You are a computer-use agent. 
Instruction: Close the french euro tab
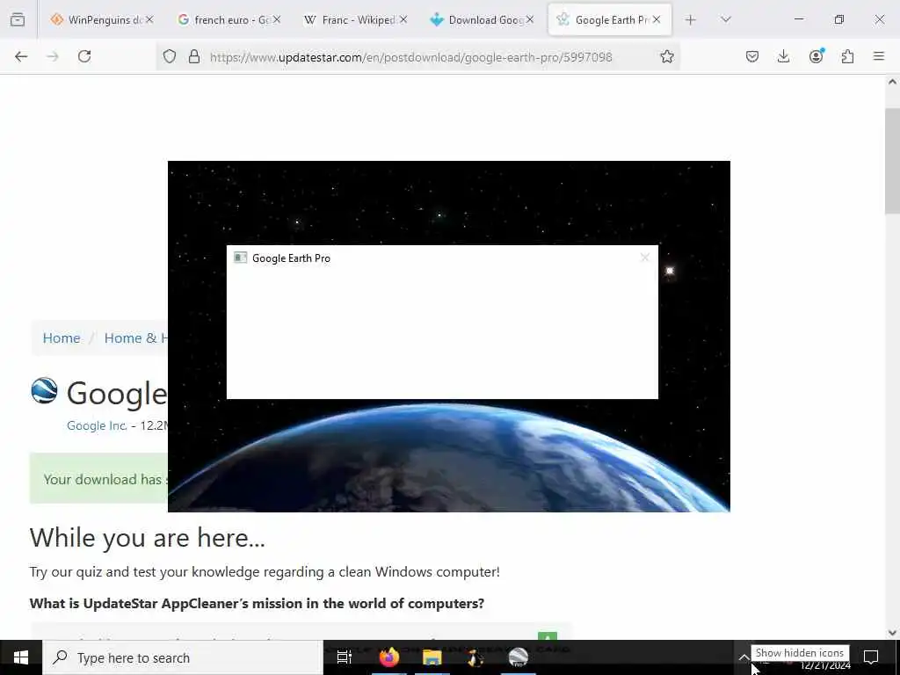pyautogui.click(x=277, y=19)
